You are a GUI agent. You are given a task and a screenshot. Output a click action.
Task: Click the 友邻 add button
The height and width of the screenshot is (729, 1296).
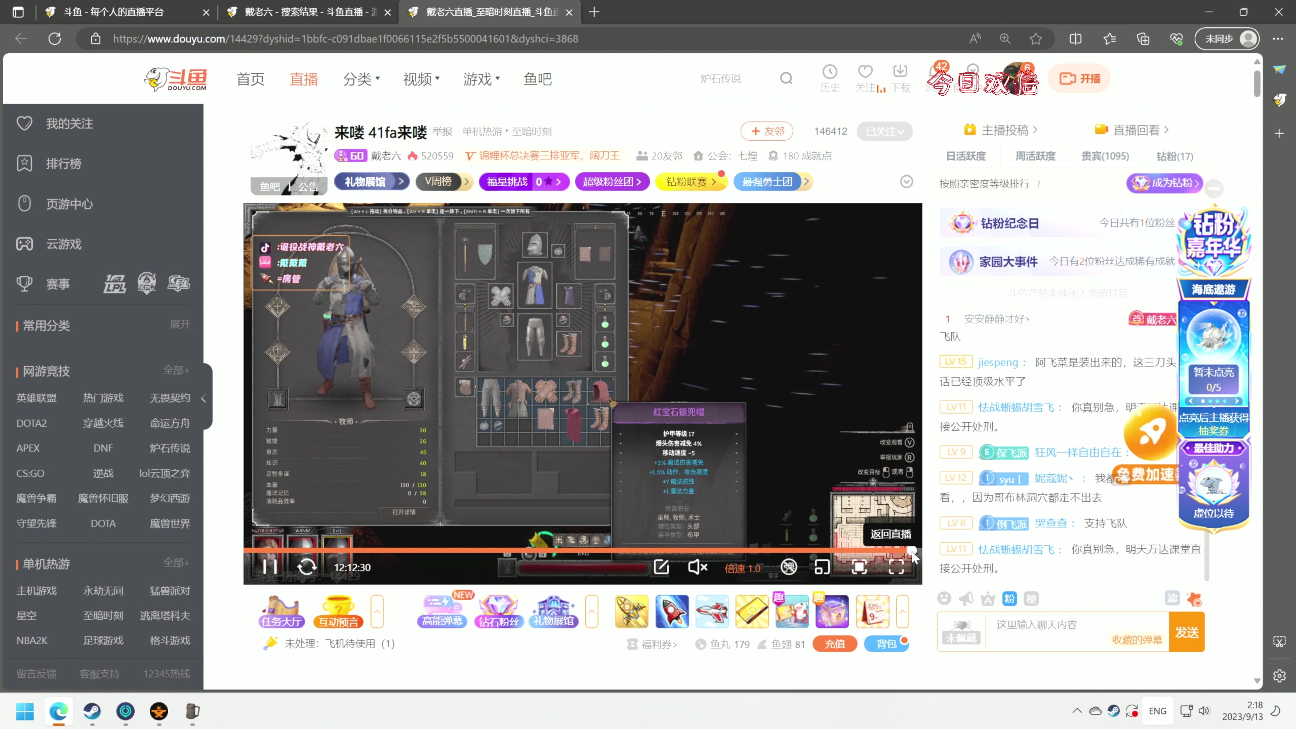click(767, 131)
